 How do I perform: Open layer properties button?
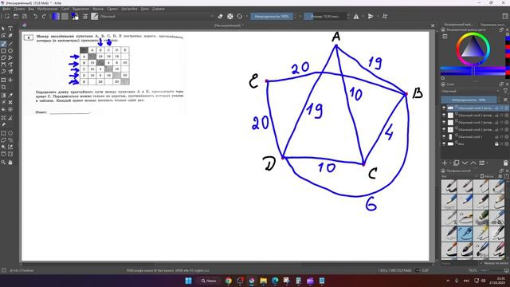pos(481,163)
